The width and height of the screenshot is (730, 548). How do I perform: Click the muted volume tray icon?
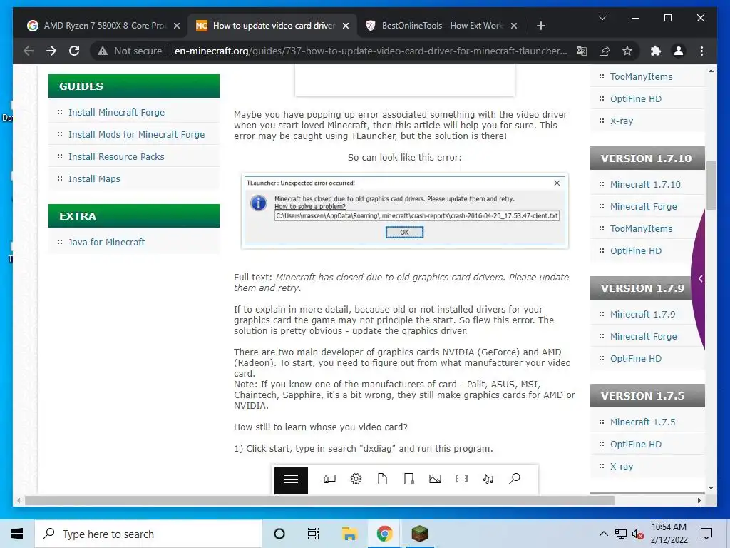coord(638,534)
